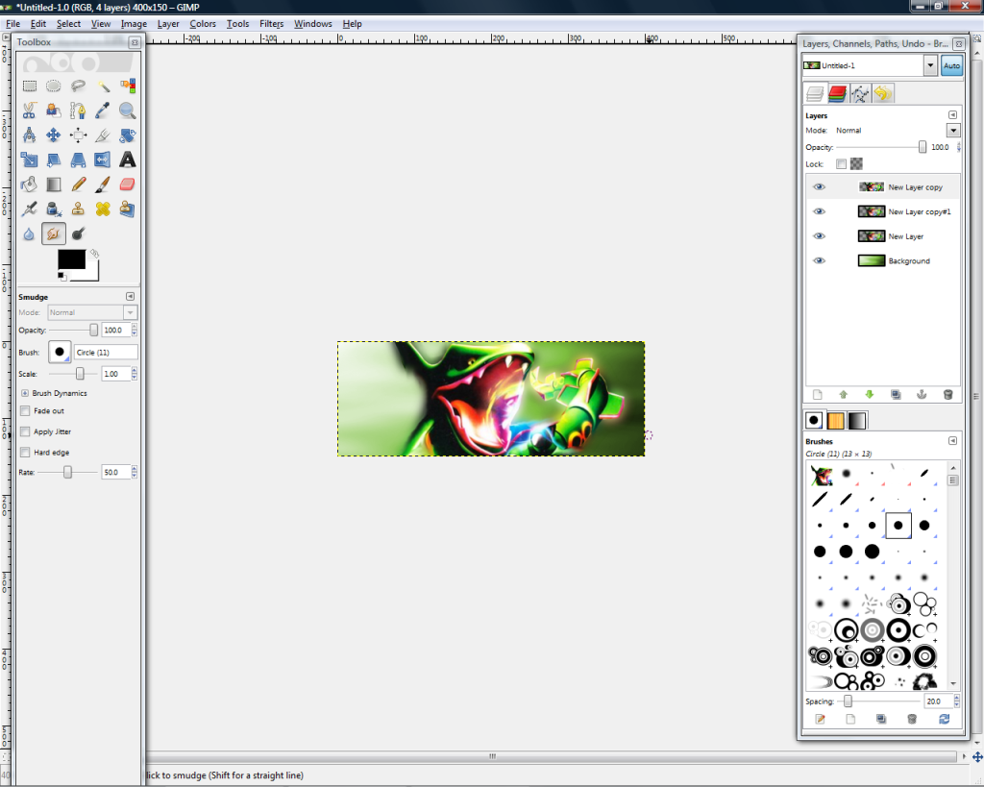Select the Smudge tool
Viewport: 984px width, 787px height.
click(54, 234)
